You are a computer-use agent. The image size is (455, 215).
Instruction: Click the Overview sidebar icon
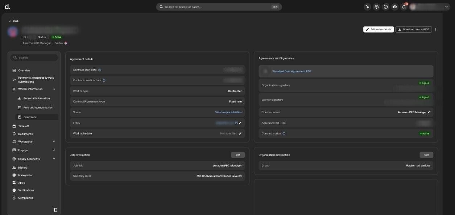[x=14, y=70]
